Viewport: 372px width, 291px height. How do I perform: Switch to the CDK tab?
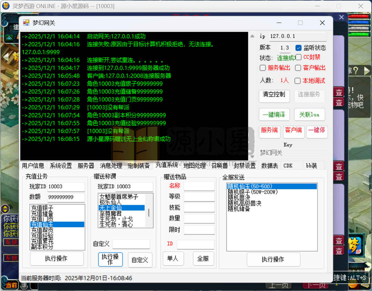(x=288, y=165)
